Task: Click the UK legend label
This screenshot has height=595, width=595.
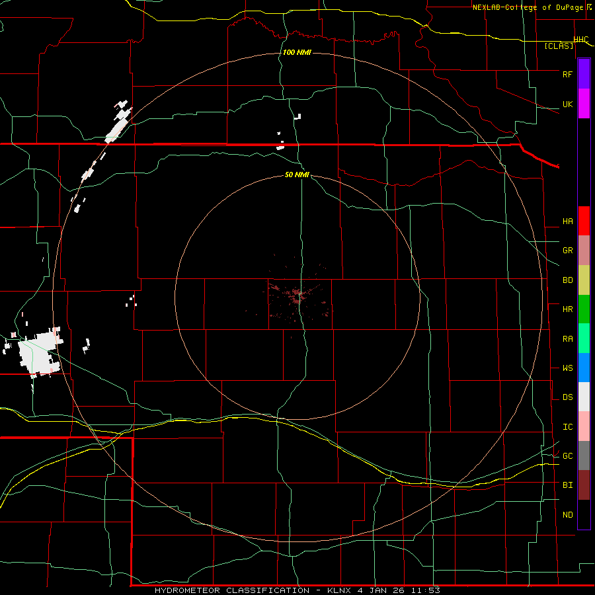Action: tap(568, 104)
